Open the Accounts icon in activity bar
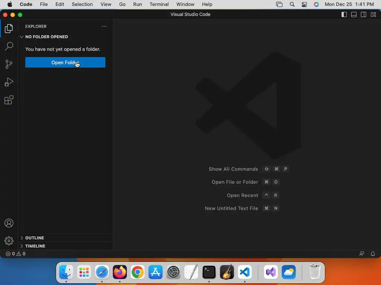 [x=9, y=223]
